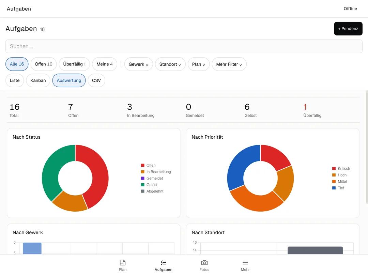This screenshot has height=276, width=368.
Task: Select the Auswertung view tab
Action: (x=69, y=80)
